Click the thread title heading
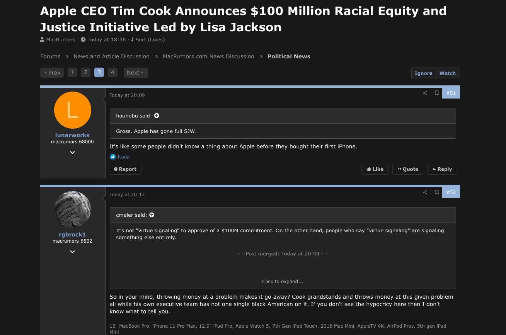The width and height of the screenshot is (506, 335). pyautogui.click(x=244, y=19)
